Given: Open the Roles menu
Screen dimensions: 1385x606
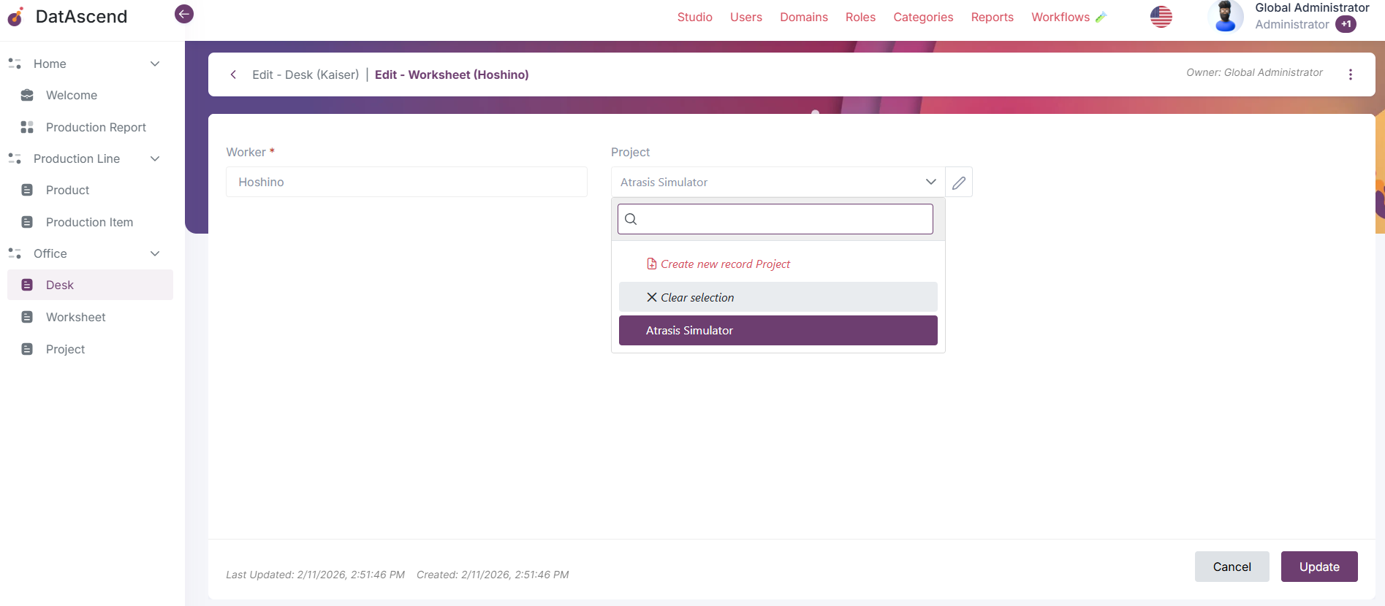Looking at the screenshot, I should coord(860,17).
